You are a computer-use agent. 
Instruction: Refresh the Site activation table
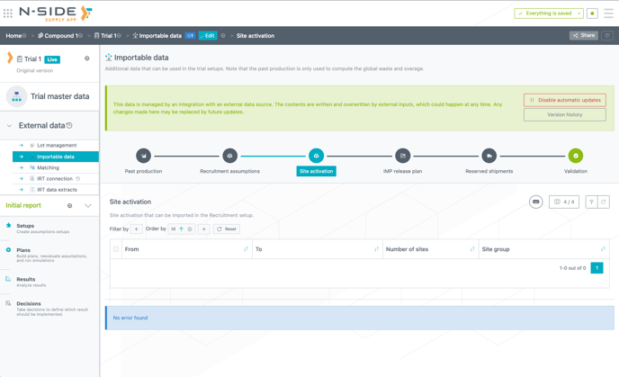click(x=604, y=202)
